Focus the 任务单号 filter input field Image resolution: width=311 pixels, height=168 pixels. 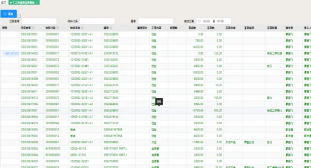pos(39,21)
